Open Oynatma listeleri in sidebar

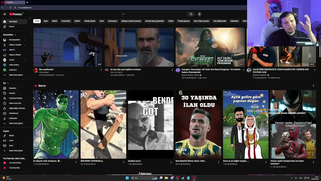pyautogui.click(x=15, y=98)
